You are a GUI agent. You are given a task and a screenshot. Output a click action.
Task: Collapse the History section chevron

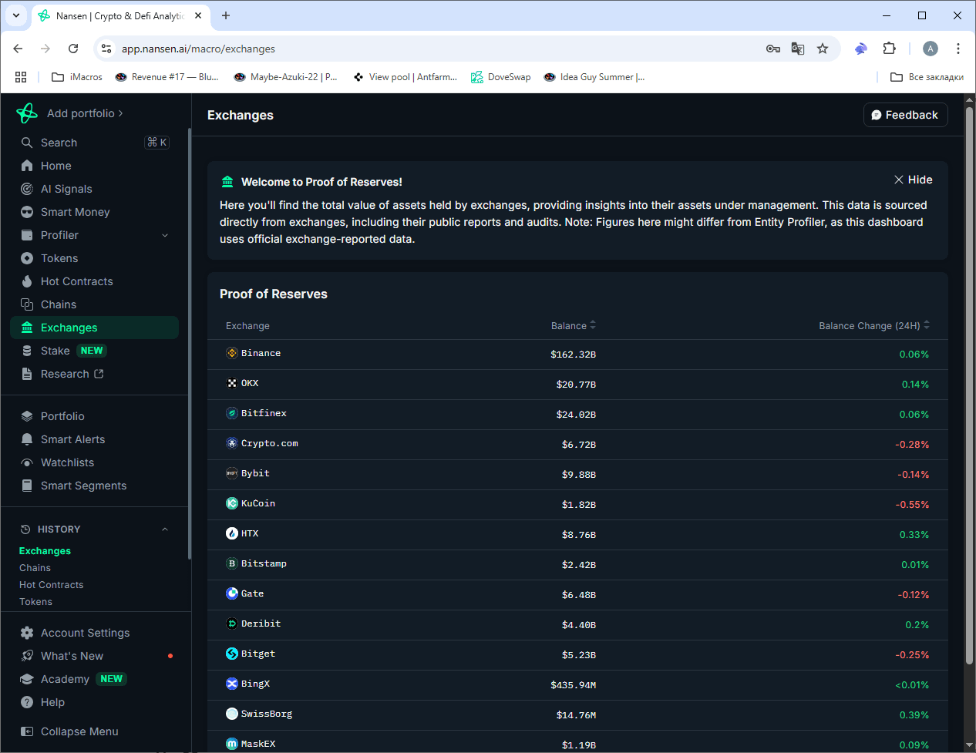pos(165,529)
